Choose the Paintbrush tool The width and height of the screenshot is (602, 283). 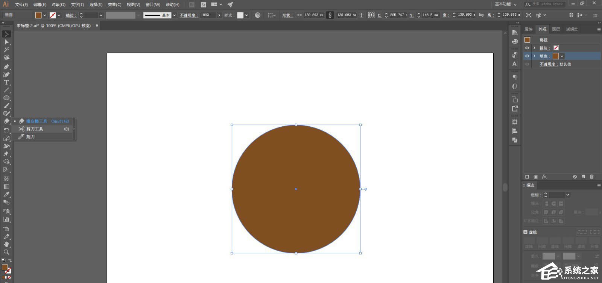[6, 106]
